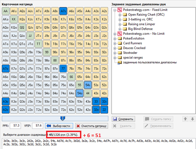This screenshot has width=196, height=149.
Task: Click the PFR value field
Action: click(15, 126)
